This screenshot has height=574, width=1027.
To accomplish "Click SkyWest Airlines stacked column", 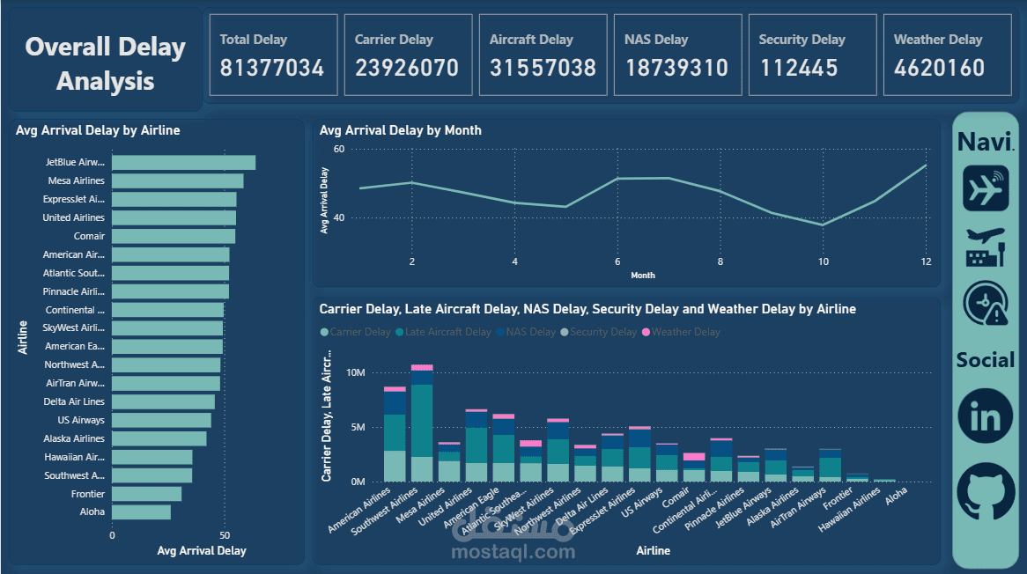I will (x=558, y=450).
